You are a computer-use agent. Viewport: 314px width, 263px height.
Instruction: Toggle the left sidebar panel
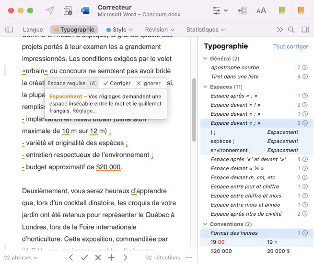pos(9,30)
